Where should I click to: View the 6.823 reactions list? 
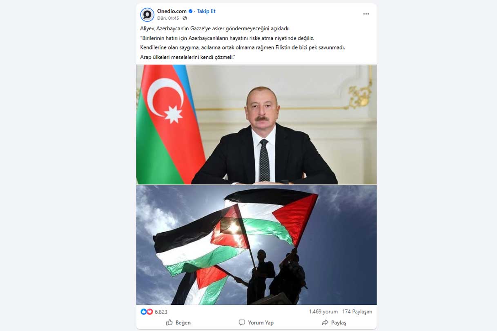161,312
